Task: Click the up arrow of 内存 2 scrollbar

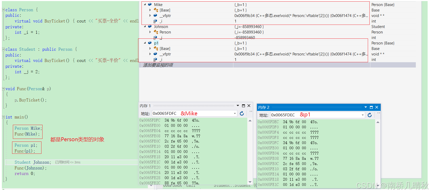Action: (378, 122)
